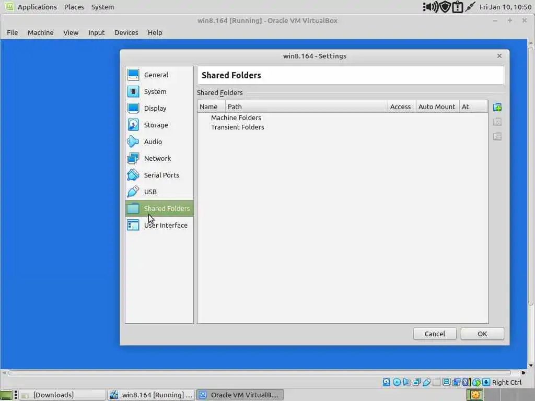Image resolution: width=535 pixels, height=401 pixels.
Task: Click mouse integration status icon
Action: [476, 382]
